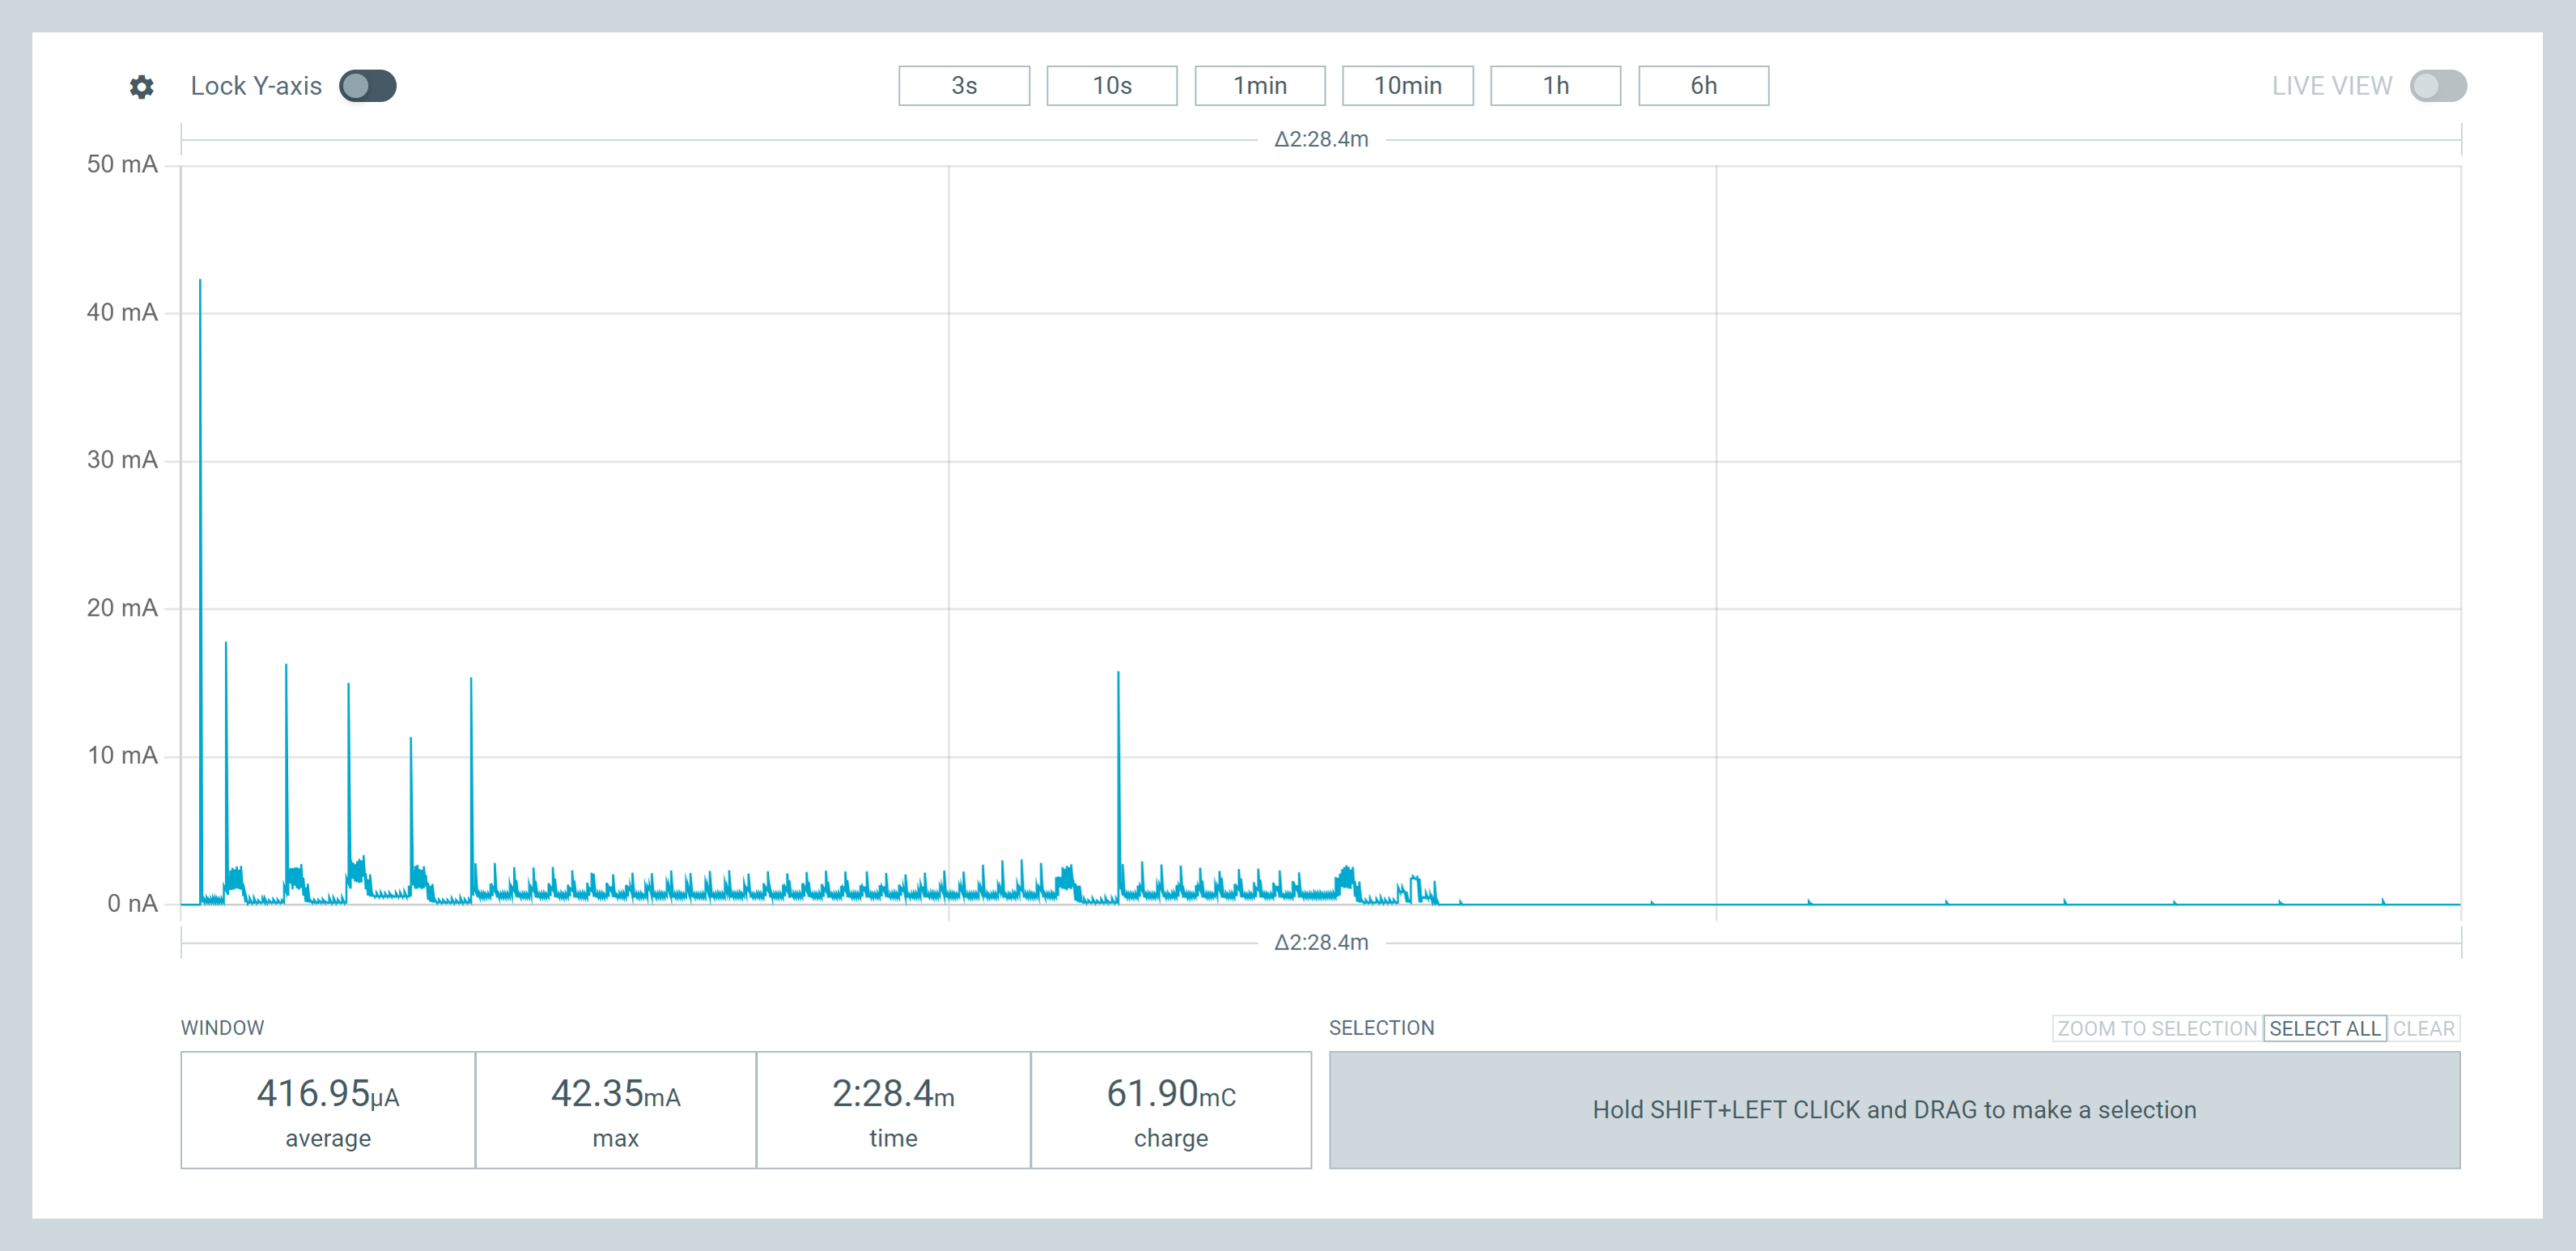Select the 1min time window
Screen dimensions: 2576x1251
coord(1260,86)
